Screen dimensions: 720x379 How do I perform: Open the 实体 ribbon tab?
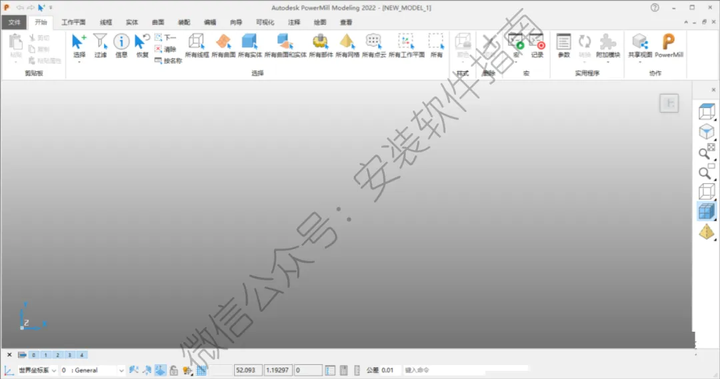[x=132, y=22]
